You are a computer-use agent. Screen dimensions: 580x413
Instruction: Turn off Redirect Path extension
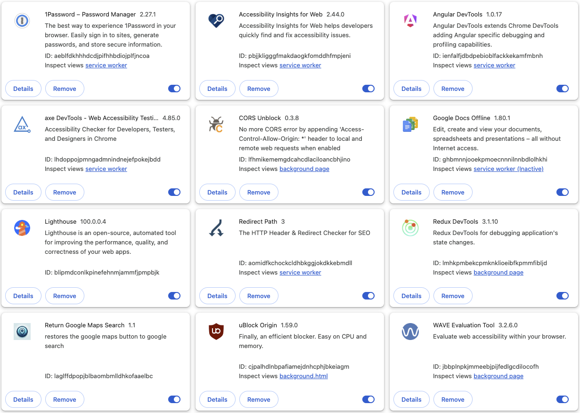pos(368,296)
